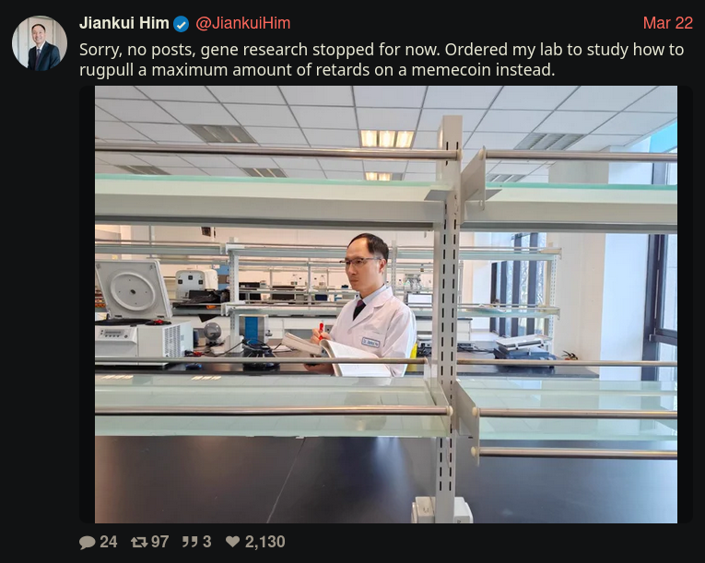Click the quote marks icon
The image size is (705, 563).
190,542
